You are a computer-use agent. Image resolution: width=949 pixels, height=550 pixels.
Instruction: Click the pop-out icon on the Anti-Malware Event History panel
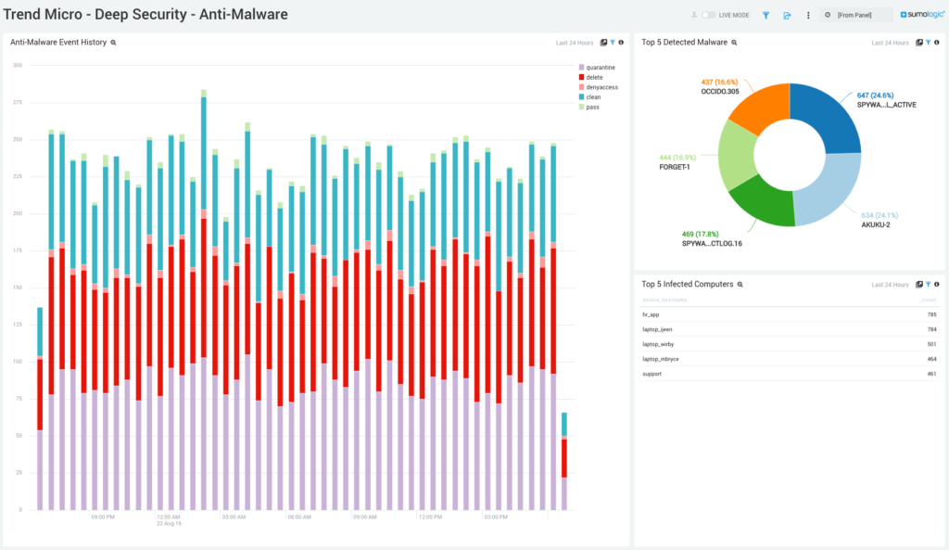[x=603, y=43]
